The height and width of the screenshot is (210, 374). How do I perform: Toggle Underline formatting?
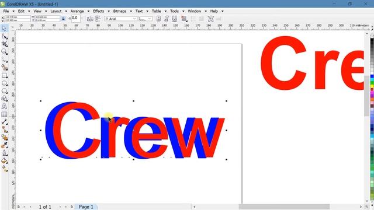tap(175, 19)
